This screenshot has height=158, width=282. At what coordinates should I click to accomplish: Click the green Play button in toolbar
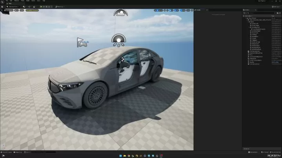pyautogui.click(x=40, y=7)
